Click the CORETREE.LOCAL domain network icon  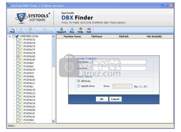click(x=17, y=36)
